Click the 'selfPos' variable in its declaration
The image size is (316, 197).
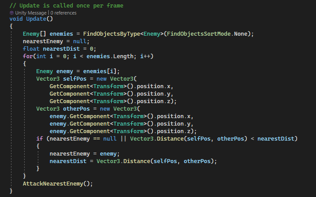[x=75, y=79]
